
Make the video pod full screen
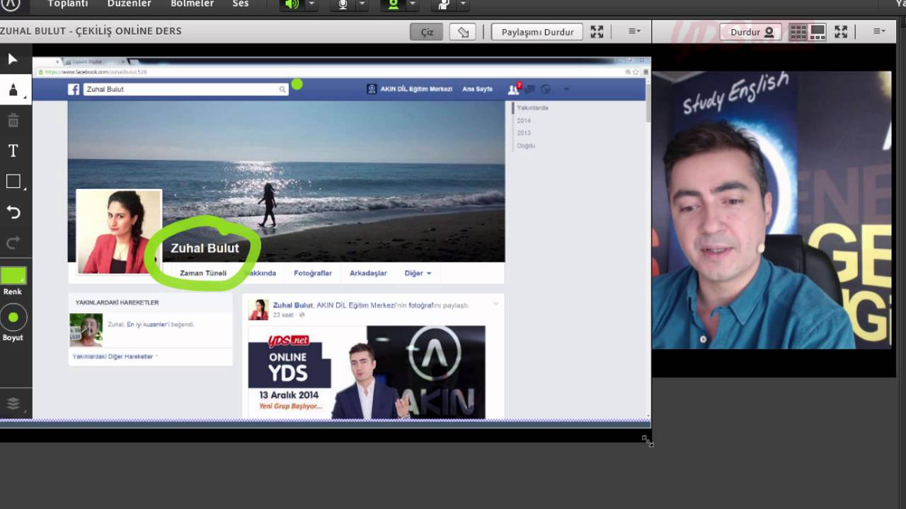coord(841,32)
